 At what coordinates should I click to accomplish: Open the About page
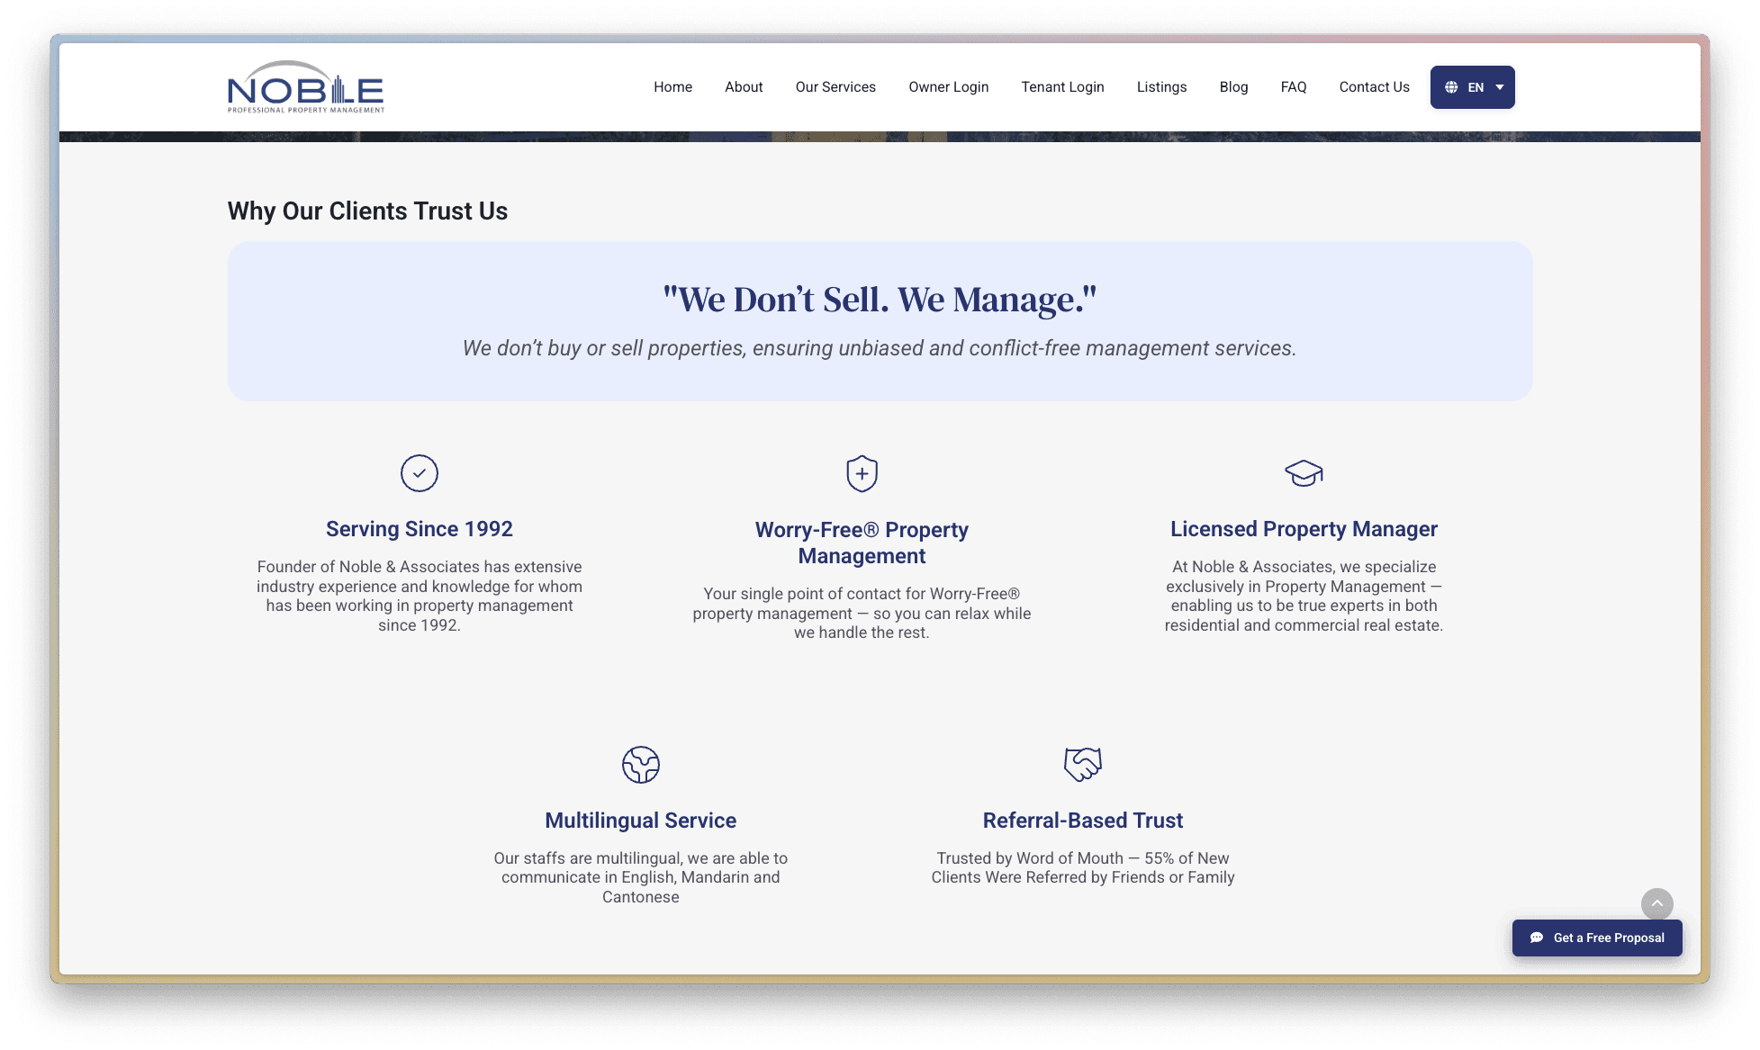click(x=744, y=87)
